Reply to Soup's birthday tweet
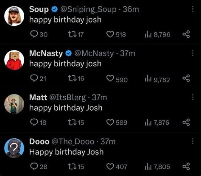Image resolution: width=201 pixels, height=176 pixels. coord(34,35)
